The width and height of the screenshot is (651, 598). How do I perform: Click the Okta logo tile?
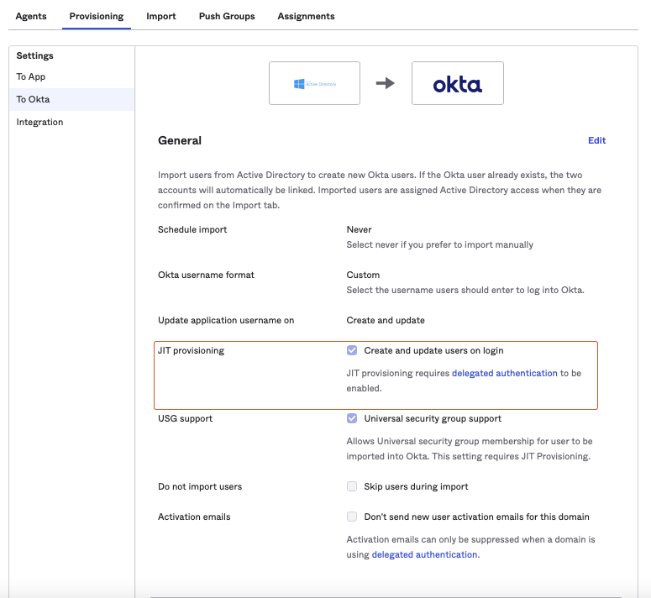coord(457,83)
